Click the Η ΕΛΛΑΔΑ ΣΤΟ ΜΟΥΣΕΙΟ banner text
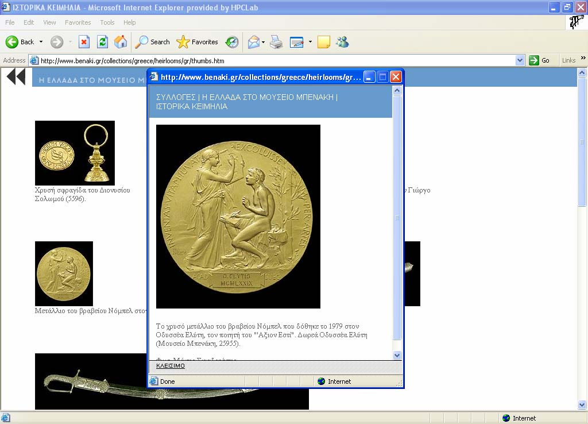 (92, 80)
